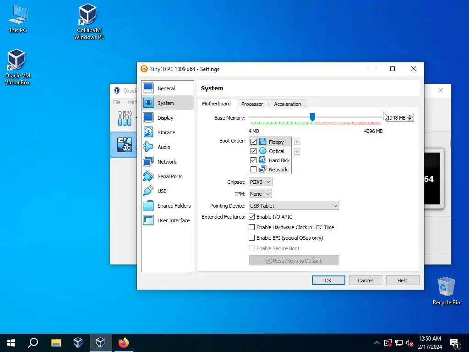Open the Chipset PIIX3 dropdown
The width and height of the screenshot is (469, 352).
(260, 181)
